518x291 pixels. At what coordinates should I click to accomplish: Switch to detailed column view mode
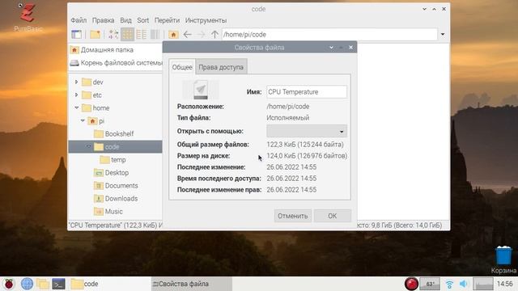coord(155,34)
